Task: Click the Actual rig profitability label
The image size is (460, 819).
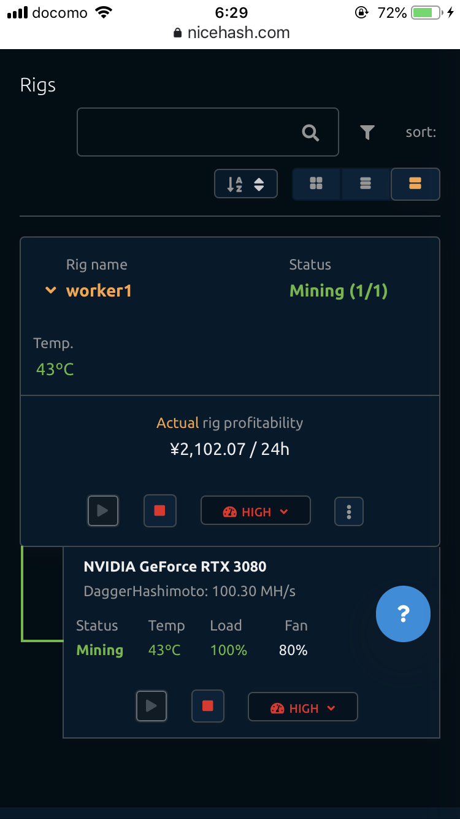Action: (x=230, y=423)
